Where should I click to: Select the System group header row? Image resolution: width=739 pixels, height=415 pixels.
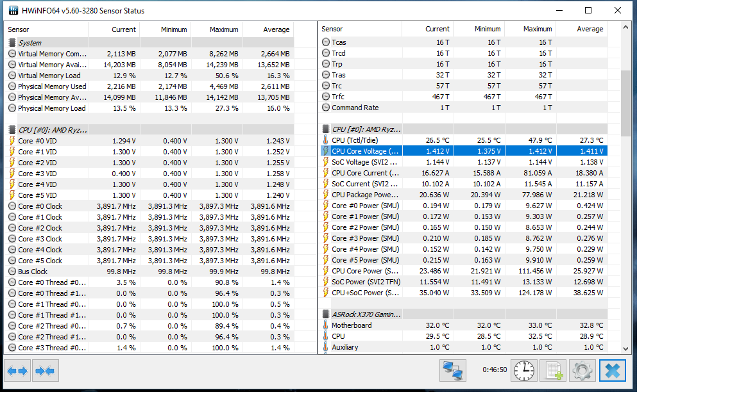150,43
